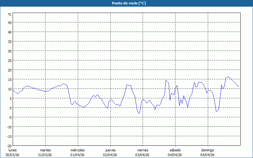Image resolution: width=253 pixels, height=158 pixels.
Task: Select the 'domingo' day label
Action: pyautogui.click(x=207, y=150)
